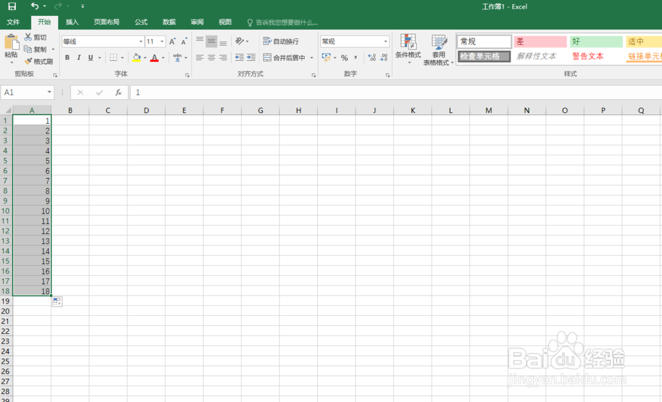662x402 pixels.
Task: Apply Percent Style formatting
Action: click(344, 58)
